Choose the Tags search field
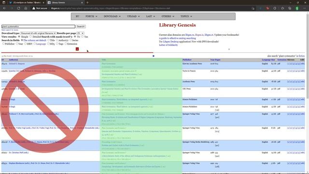The height and width of the screenshot is (174, 309). pos(57,44)
